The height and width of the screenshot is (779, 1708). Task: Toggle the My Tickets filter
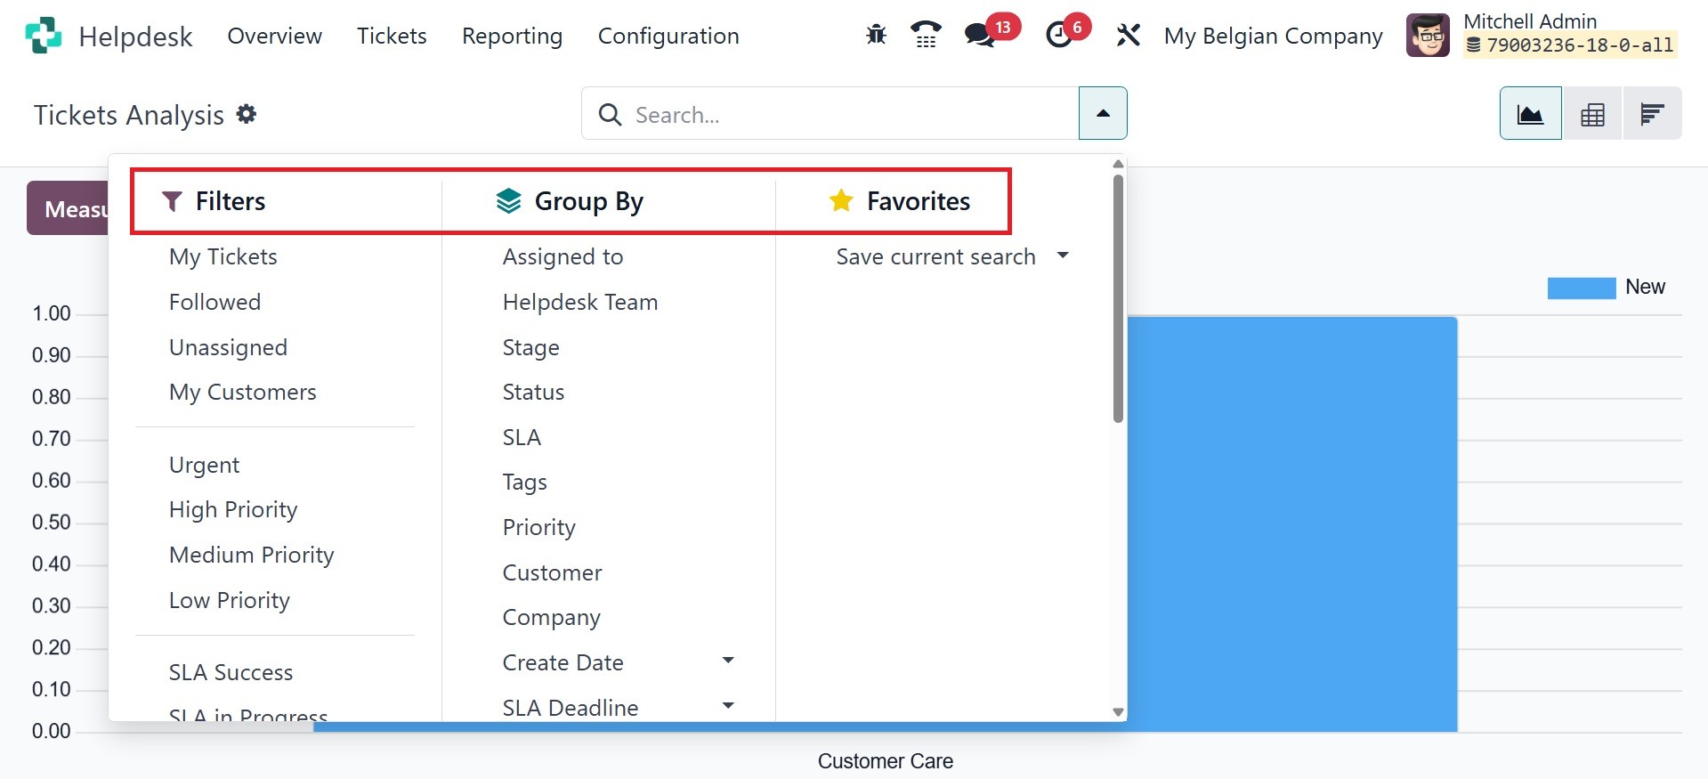tap(223, 256)
